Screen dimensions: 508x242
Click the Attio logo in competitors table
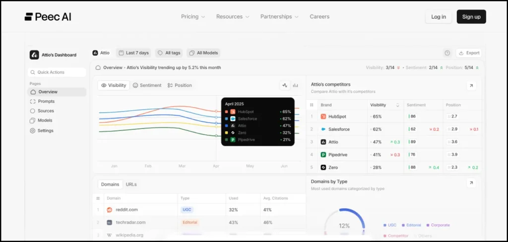pyautogui.click(x=323, y=142)
